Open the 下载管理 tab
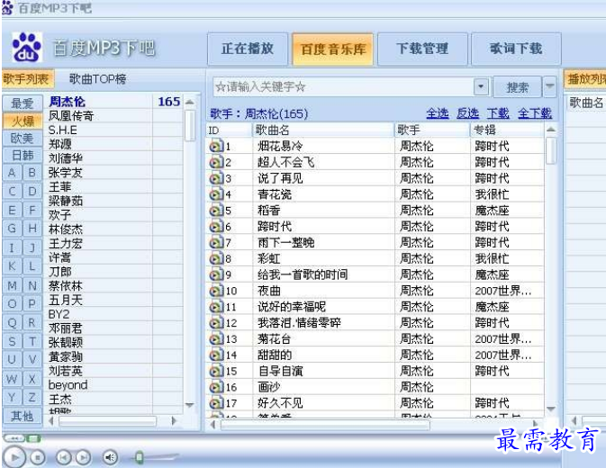 (422, 49)
